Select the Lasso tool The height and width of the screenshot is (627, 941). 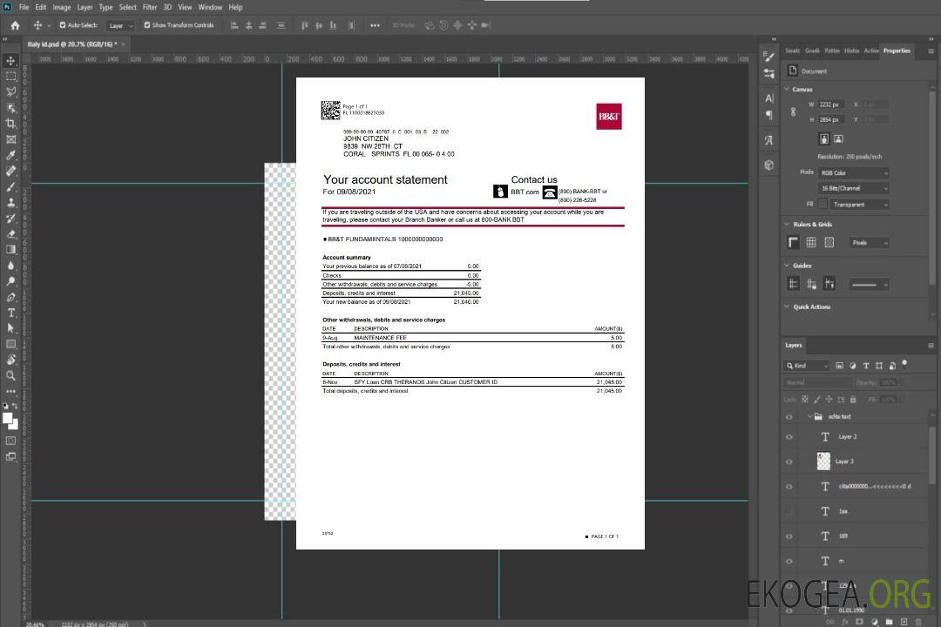click(10, 91)
